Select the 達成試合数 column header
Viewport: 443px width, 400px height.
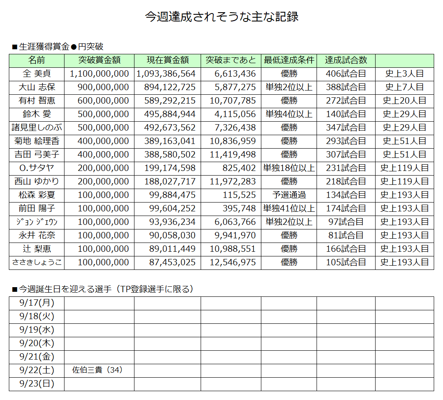(x=346, y=60)
